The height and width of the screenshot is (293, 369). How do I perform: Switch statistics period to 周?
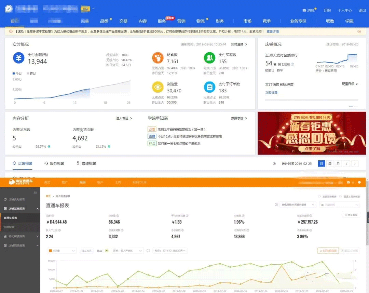tap(330, 163)
